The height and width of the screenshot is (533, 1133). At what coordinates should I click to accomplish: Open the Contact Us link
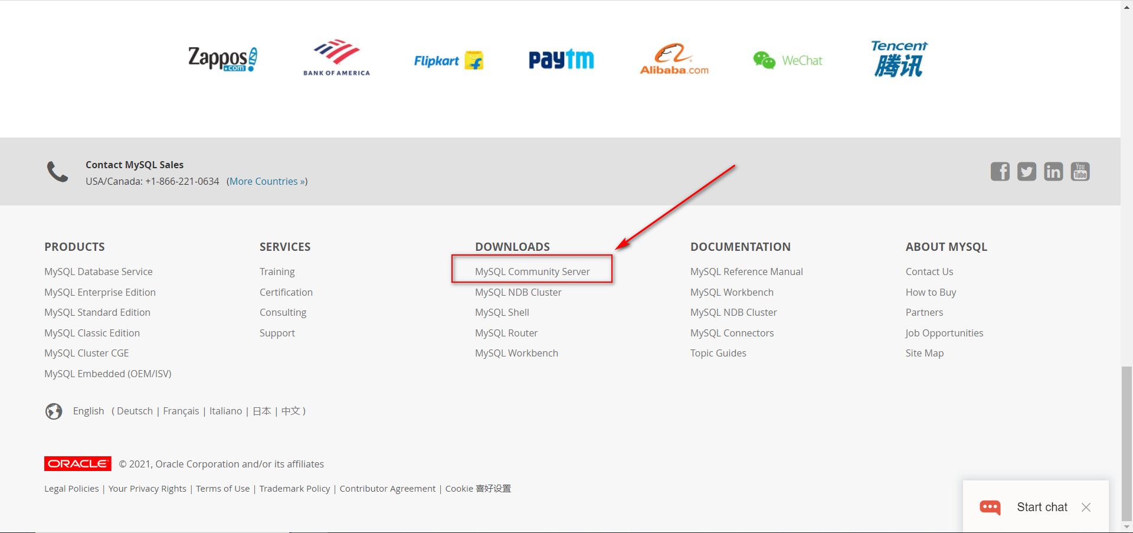929,272
